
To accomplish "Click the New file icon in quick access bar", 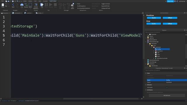I will [x=6, y=1].
